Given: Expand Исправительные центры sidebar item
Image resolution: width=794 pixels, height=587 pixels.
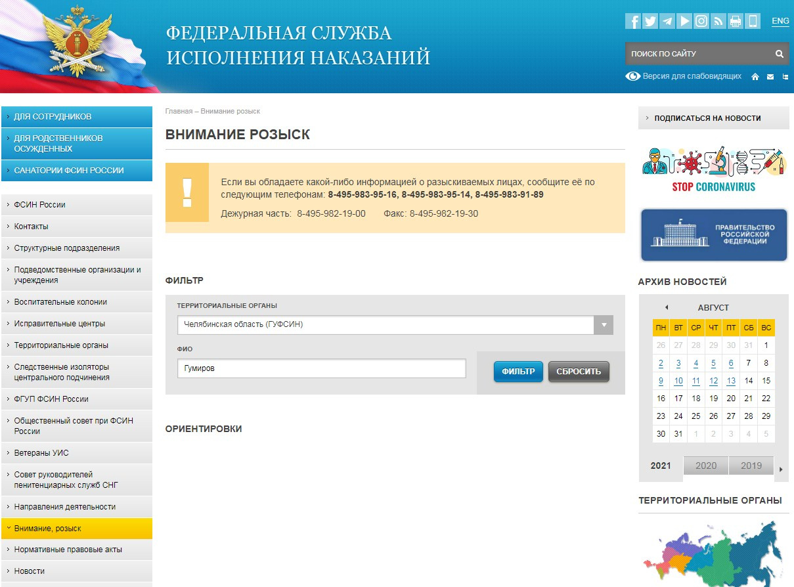Looking at the screenshot, I should (76, 324).
